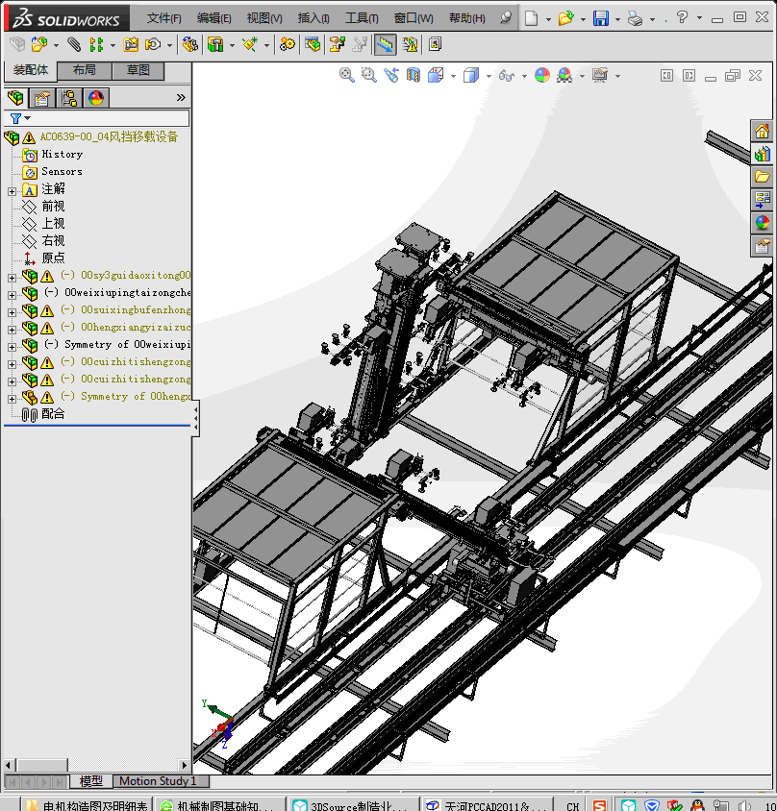Screen dimensions: 777x811
Task: Click the Zoom to Fit magnifier icon
Action: tap(347, 75)
